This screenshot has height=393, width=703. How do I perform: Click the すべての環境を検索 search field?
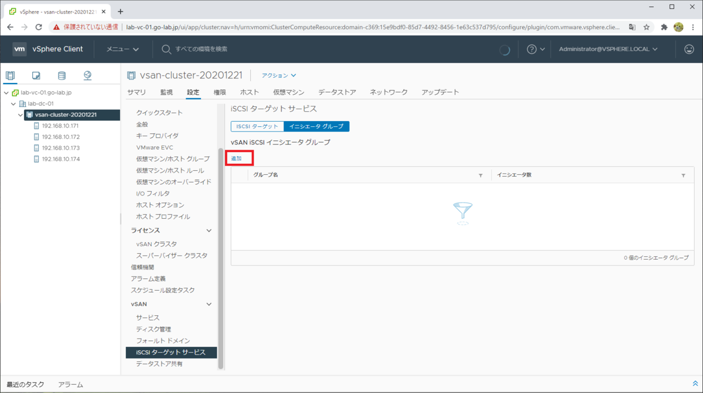tap(201, 49)
